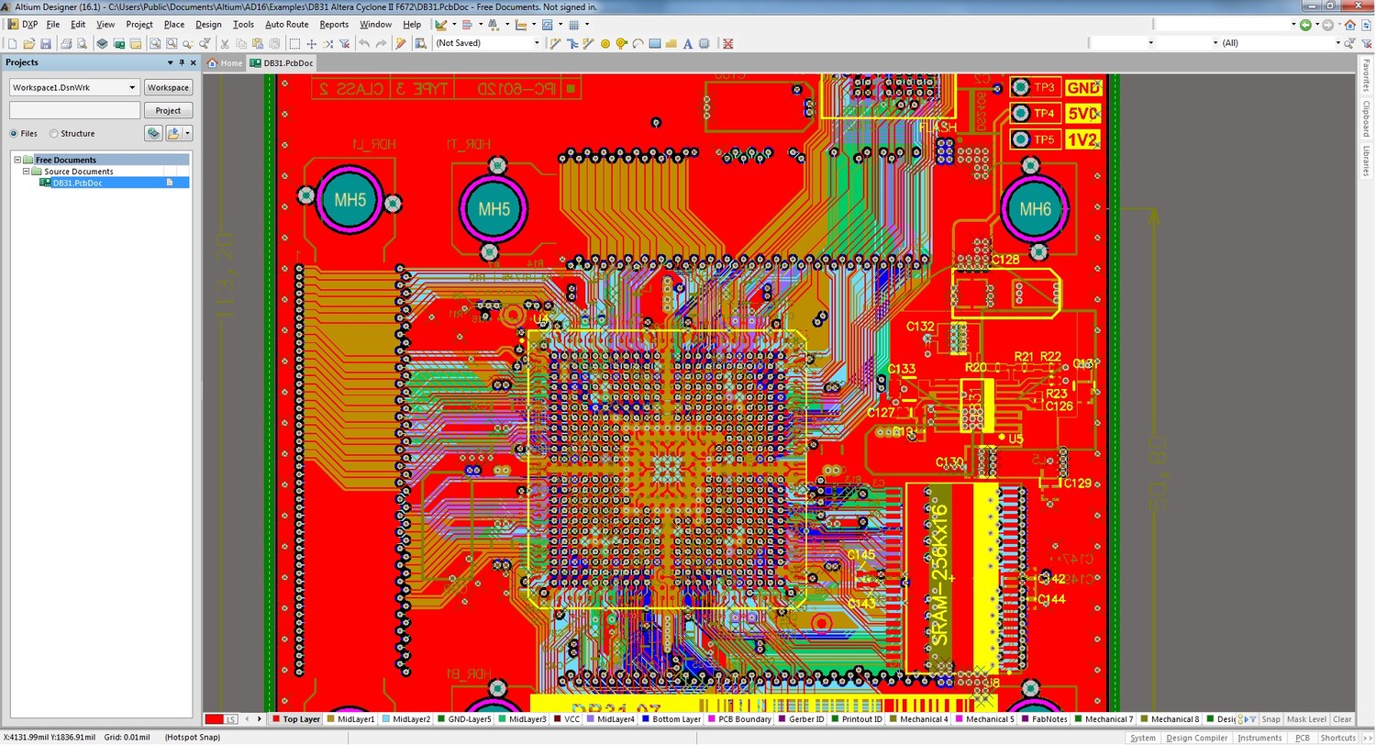Select the interactive routing tool

555,43
